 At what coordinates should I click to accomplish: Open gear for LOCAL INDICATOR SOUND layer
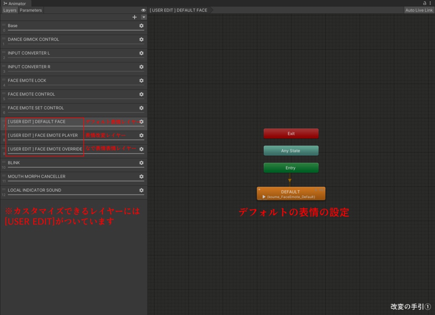pyautogui.click(x=141, y=190)
